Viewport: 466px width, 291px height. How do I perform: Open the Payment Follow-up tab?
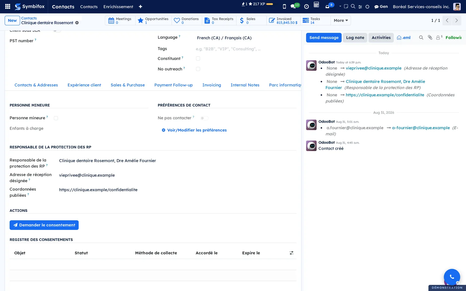(x=174, y=85)
